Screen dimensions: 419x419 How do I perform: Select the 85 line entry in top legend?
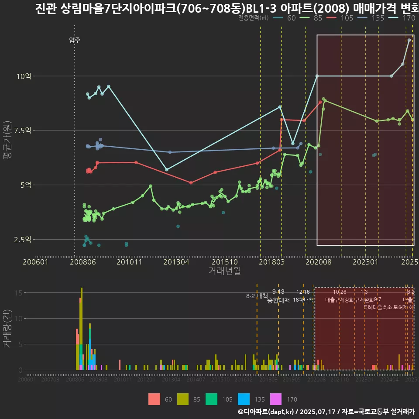311,18
